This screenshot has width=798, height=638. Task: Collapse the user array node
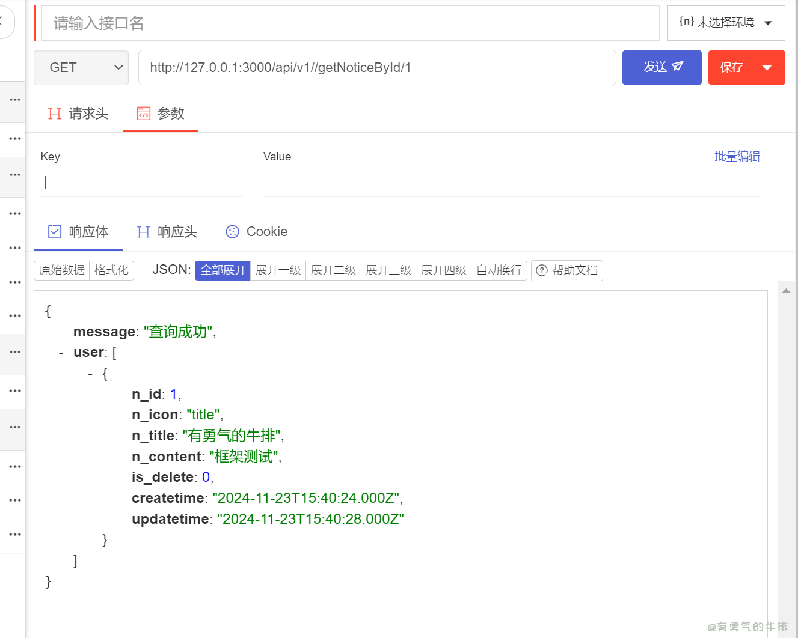[61, 353]
